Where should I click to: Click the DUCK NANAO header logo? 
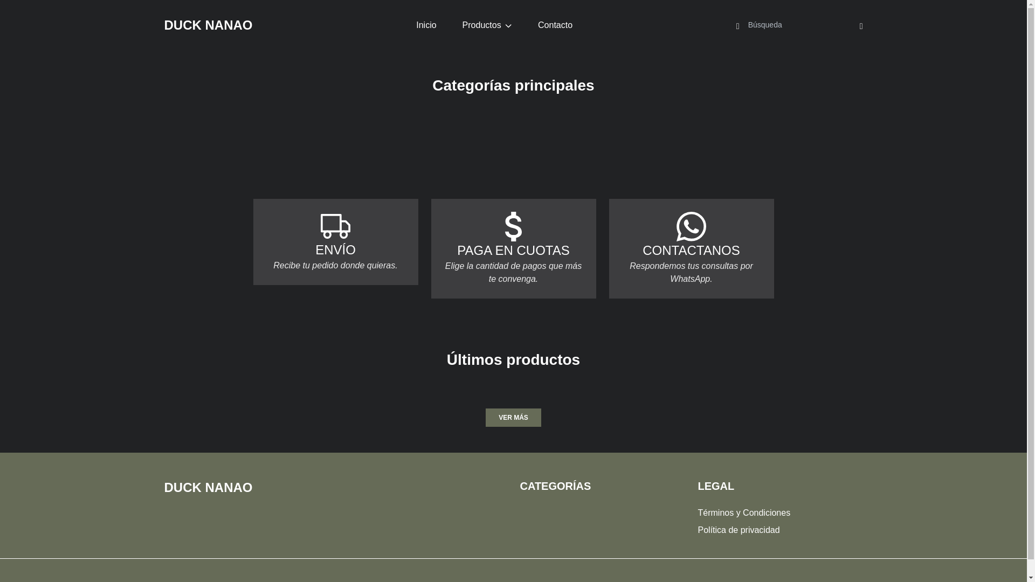point(208,25)
